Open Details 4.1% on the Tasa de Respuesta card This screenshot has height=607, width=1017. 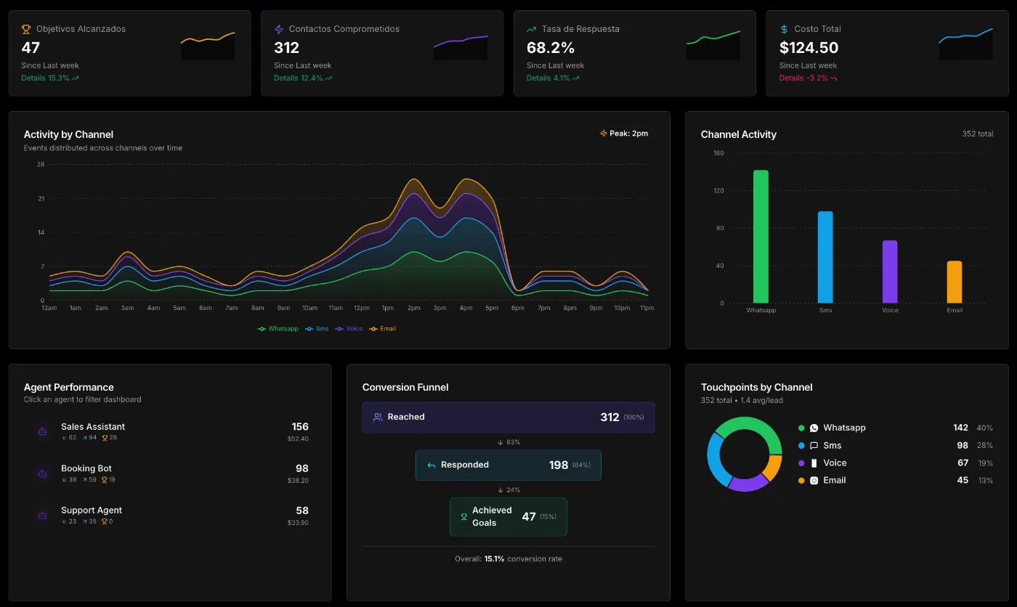pos(553,78)
